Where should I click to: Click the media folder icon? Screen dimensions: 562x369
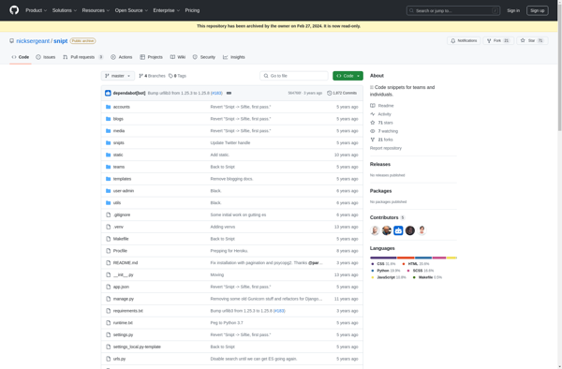point(109,131)
